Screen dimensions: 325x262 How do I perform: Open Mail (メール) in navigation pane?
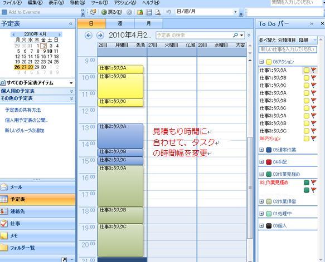(x=37, y=187)
